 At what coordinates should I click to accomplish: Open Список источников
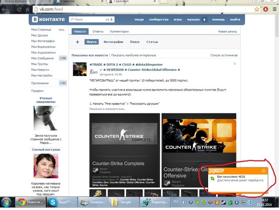(224, 56)
